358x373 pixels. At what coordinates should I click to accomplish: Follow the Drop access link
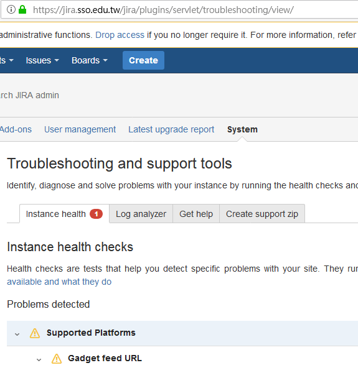[x=120, y=35]
